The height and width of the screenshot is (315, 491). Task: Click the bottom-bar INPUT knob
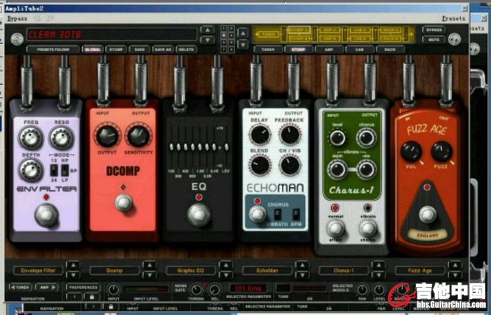[x=113, y=289]
